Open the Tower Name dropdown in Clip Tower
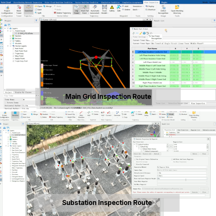Screen dimensions: 216x216 click(30, 100)
